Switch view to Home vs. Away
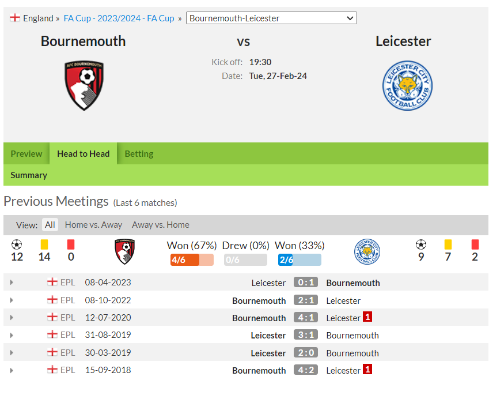This screenshot has height=399, width=489. click(93, 225)
